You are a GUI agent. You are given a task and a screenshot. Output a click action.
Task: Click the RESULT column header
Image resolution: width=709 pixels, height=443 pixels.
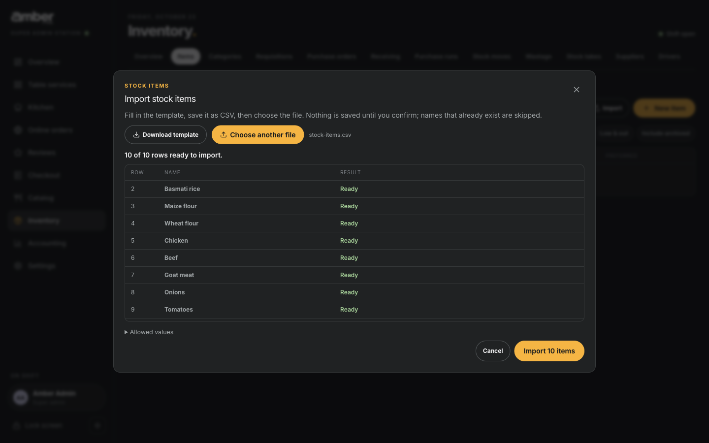pos(351,172)
